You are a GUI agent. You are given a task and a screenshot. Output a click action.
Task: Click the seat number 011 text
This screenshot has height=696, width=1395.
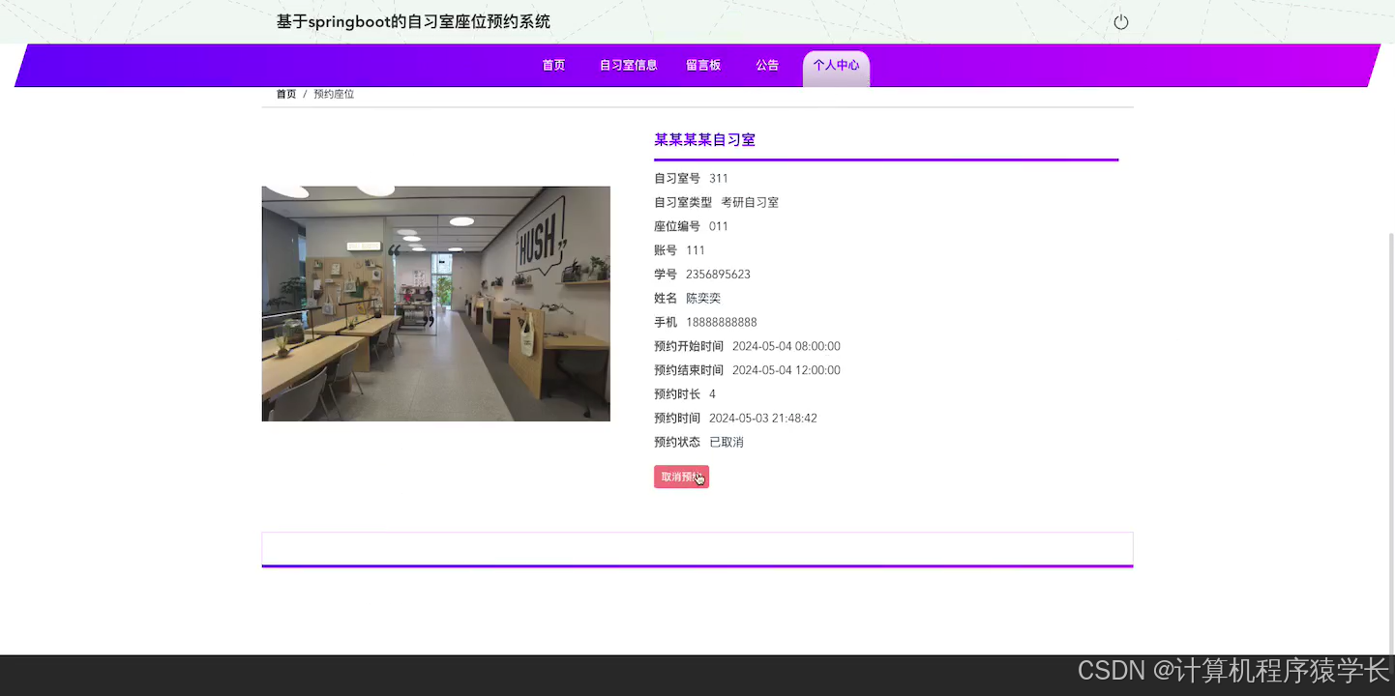click(x=718, y=225)
